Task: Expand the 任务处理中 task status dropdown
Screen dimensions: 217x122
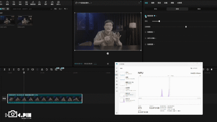Action: [x=91, y=3]
